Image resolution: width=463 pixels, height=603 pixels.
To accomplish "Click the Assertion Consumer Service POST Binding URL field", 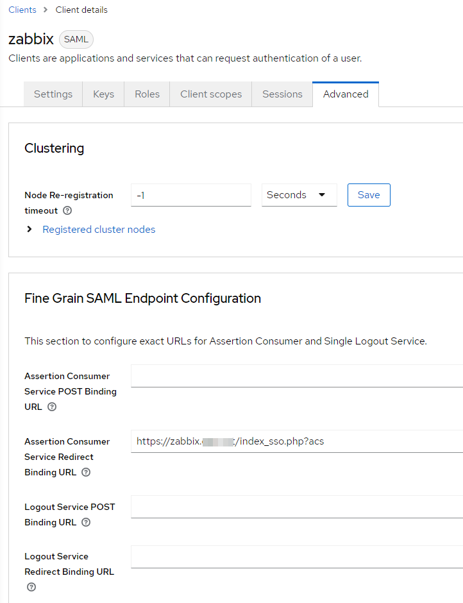I will tap(296, 376).
